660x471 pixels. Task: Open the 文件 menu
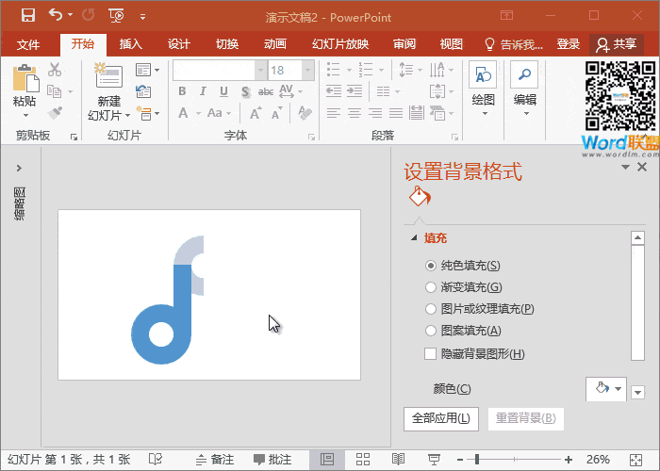[x=28, y=44]
